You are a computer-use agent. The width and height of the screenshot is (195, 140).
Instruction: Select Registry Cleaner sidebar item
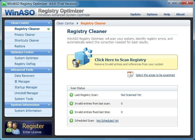click(28, 29)
